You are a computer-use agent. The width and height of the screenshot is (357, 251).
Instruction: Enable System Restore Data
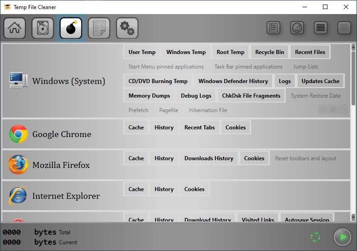tap(316, 96)
